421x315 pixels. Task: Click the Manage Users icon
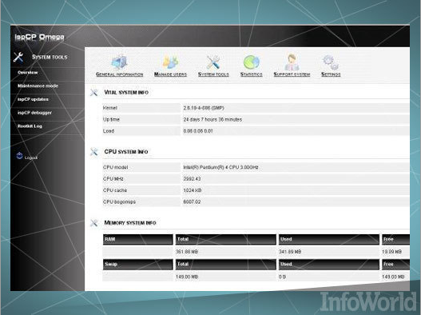click(170, 62)
